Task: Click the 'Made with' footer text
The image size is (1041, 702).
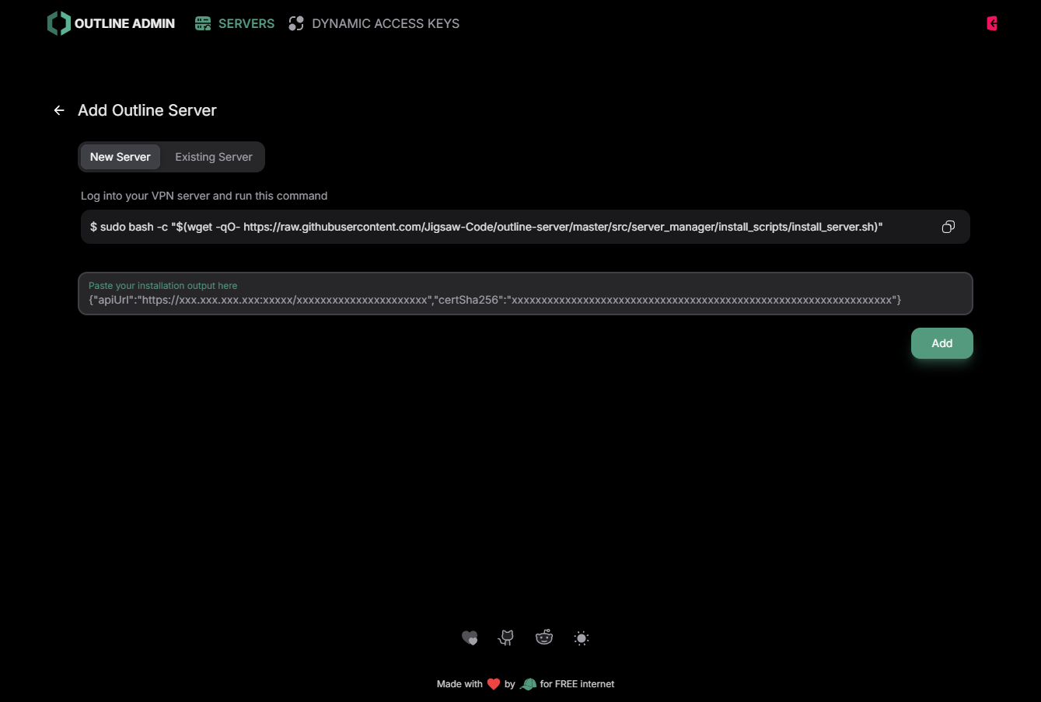Action: coord(459,684)
